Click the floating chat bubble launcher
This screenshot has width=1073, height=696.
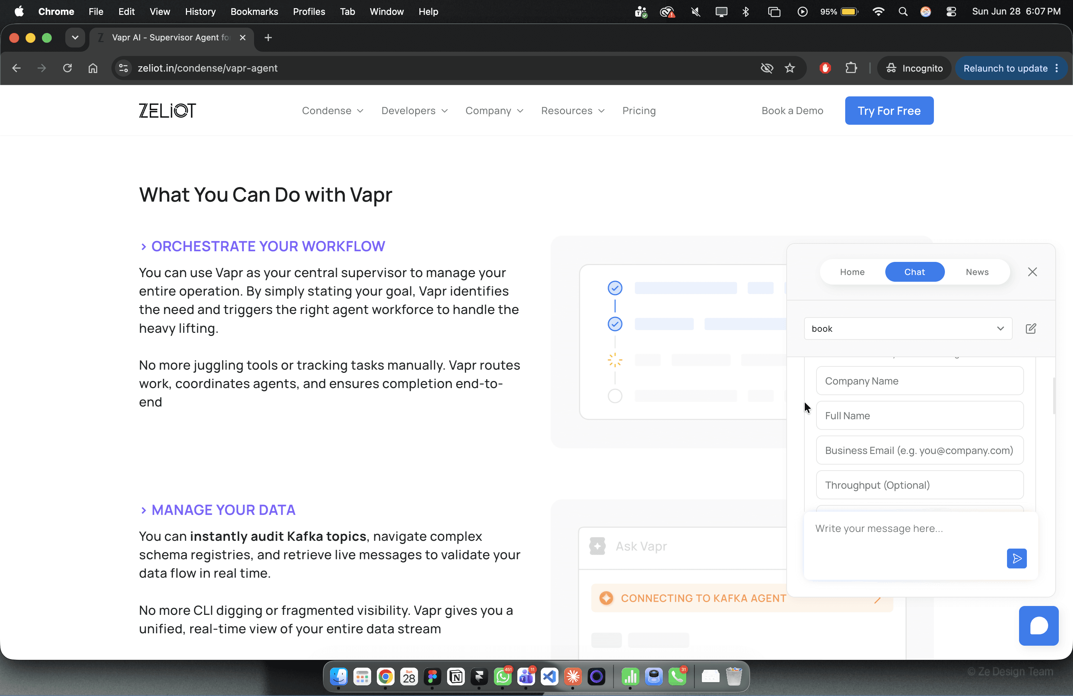(1038, 625)
